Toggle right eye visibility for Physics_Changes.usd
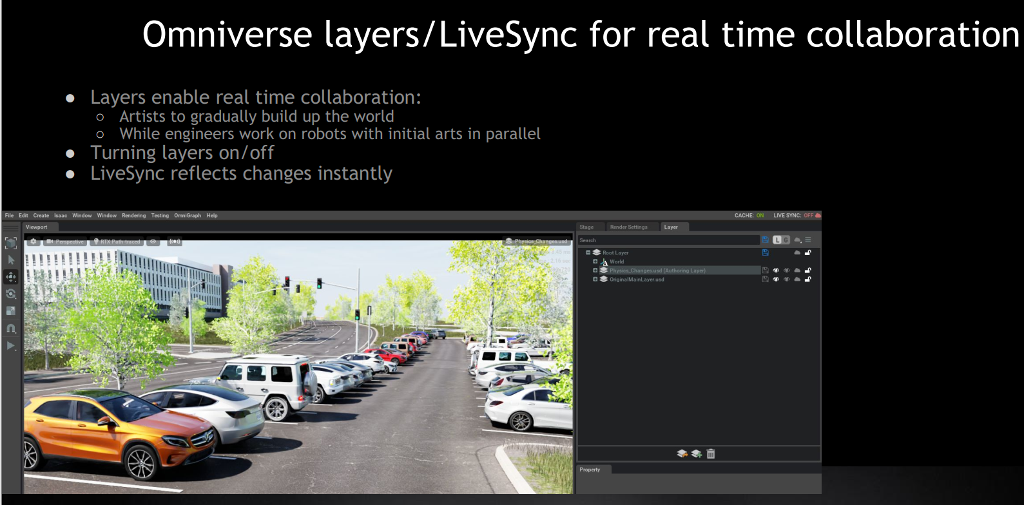This screenshot has width=1024, height=505. pyautogui.click(x=786, y=271)
